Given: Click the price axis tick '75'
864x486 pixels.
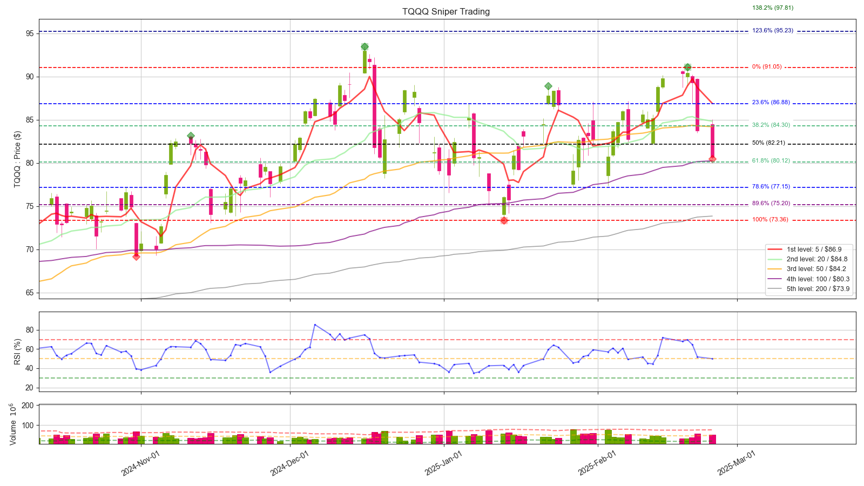Looking at the screenshot, I should coord(29,206).
